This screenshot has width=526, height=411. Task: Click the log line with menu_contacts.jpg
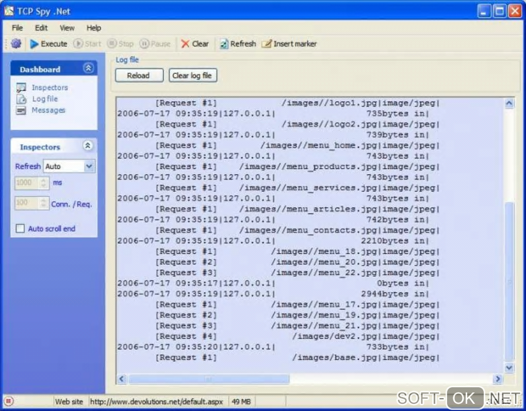(x=297, y=230)
